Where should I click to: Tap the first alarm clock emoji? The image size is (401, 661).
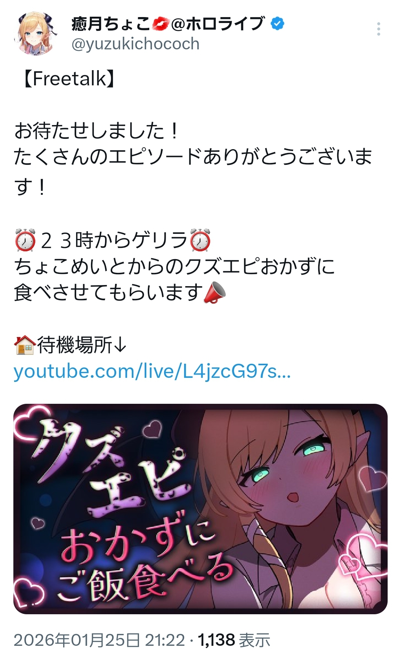(25, 240)
